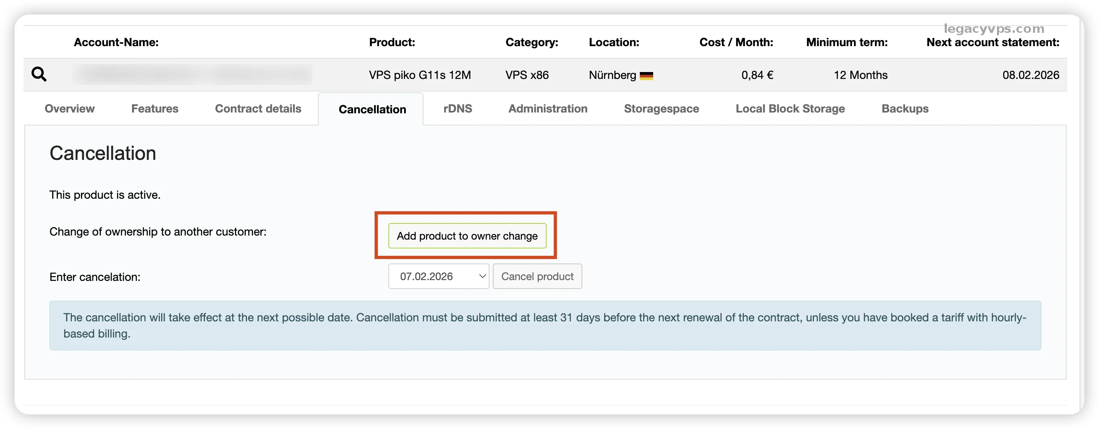Image resolution: width=1099 pixels, height=429 pixels.
Task: Switch to the Overview tab
Action: point(70,109)
